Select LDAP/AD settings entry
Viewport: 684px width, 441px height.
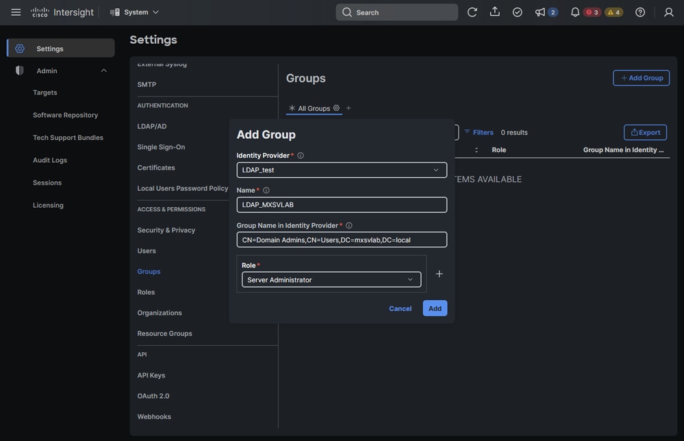tap(152, 126)
